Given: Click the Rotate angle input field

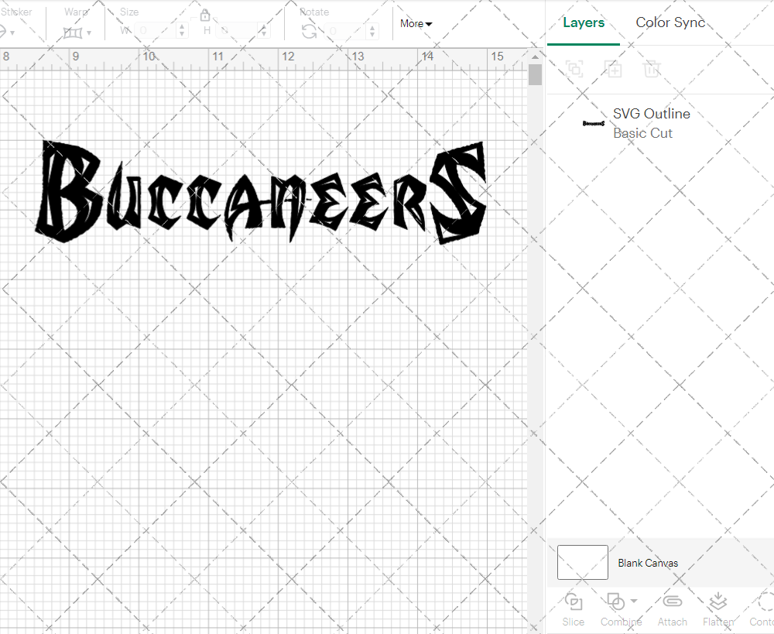Looking at the screenshot, I should click(x=344, y=31).
